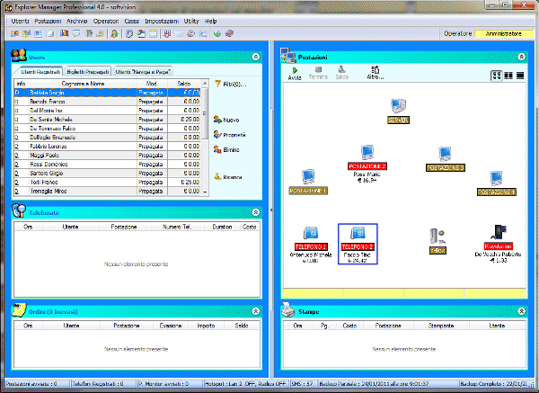Click the magnifier search toolbar icon

tap(203, 34)
